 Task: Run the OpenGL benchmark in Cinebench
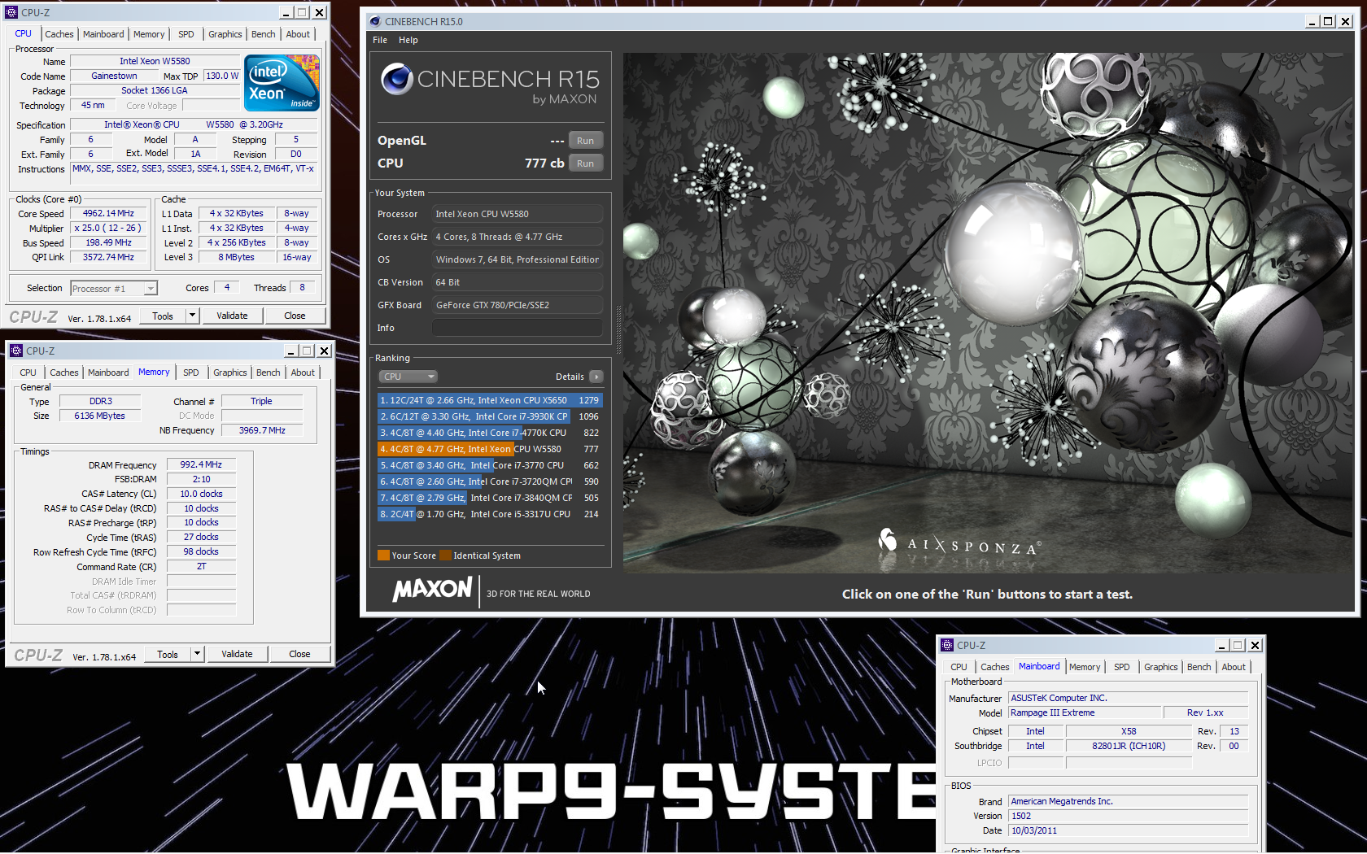pyautogui.click(x=586, y=141)
